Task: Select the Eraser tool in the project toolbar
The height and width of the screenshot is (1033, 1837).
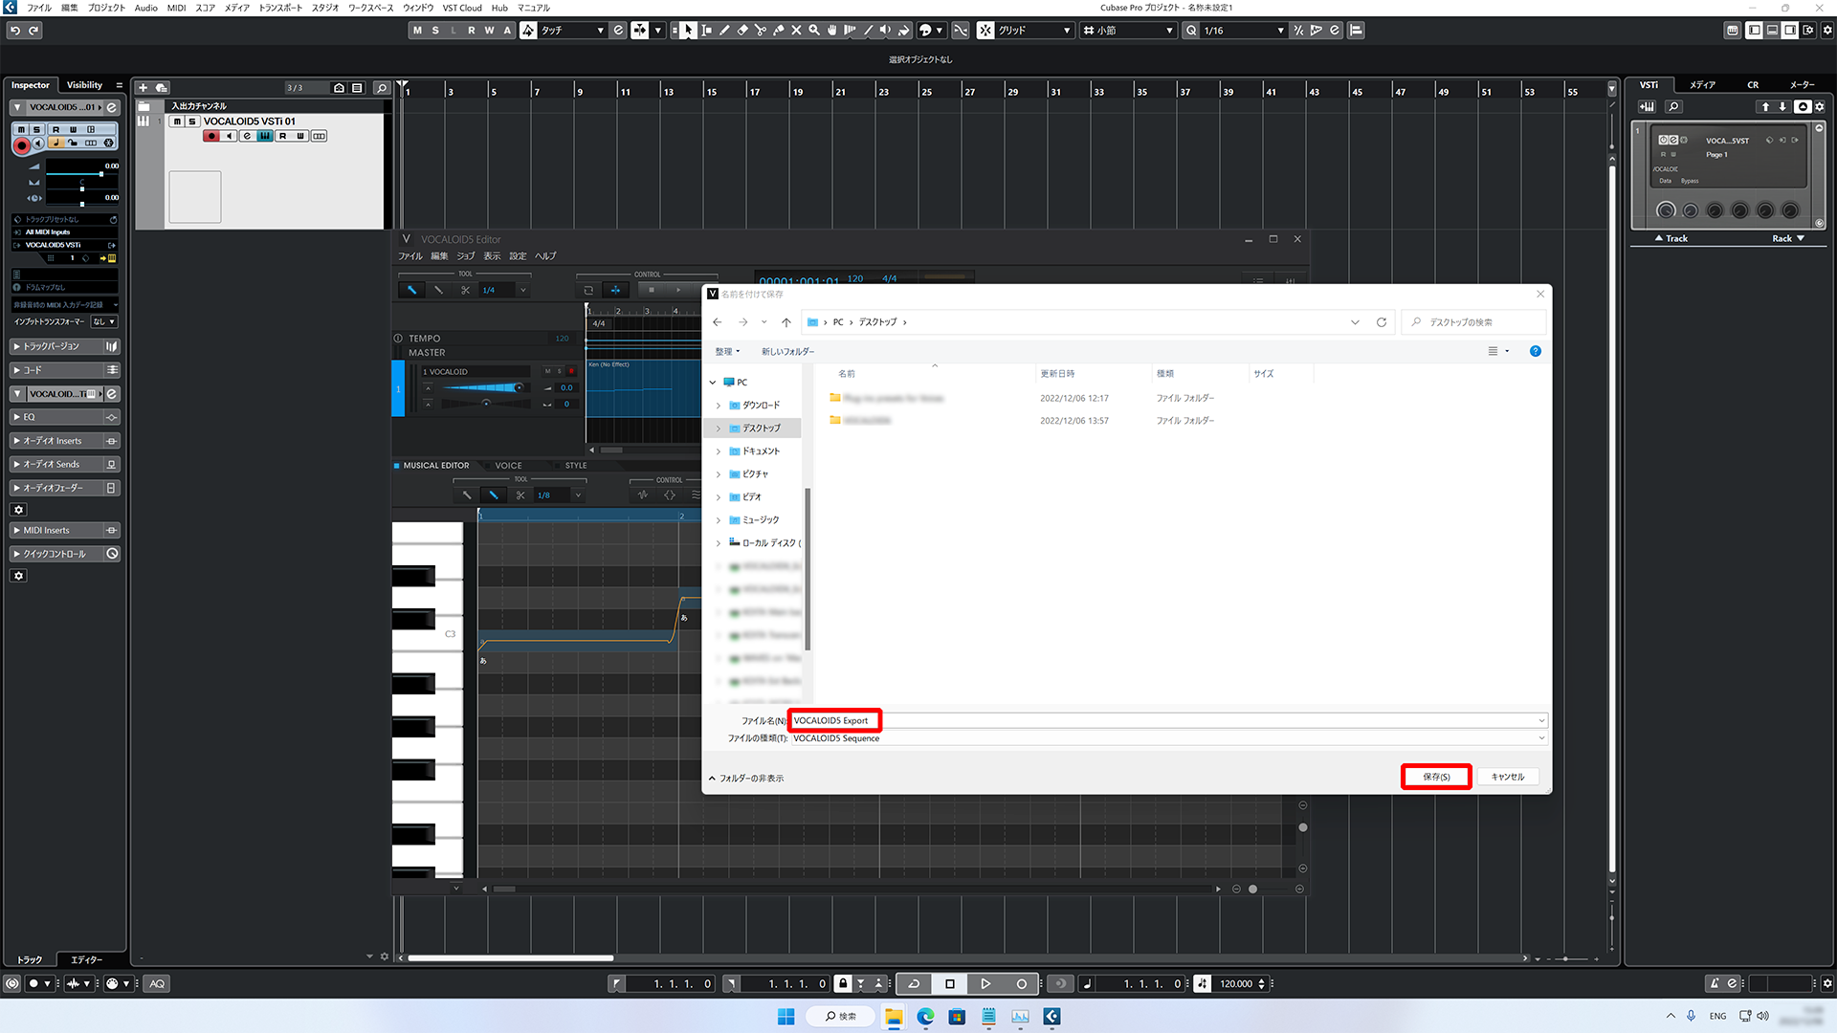Action: pyautogui.click(x=742, y=30)
